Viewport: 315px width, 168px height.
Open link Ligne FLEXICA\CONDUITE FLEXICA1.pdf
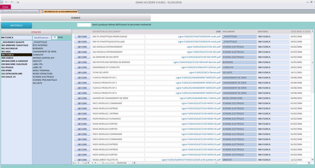201,67
